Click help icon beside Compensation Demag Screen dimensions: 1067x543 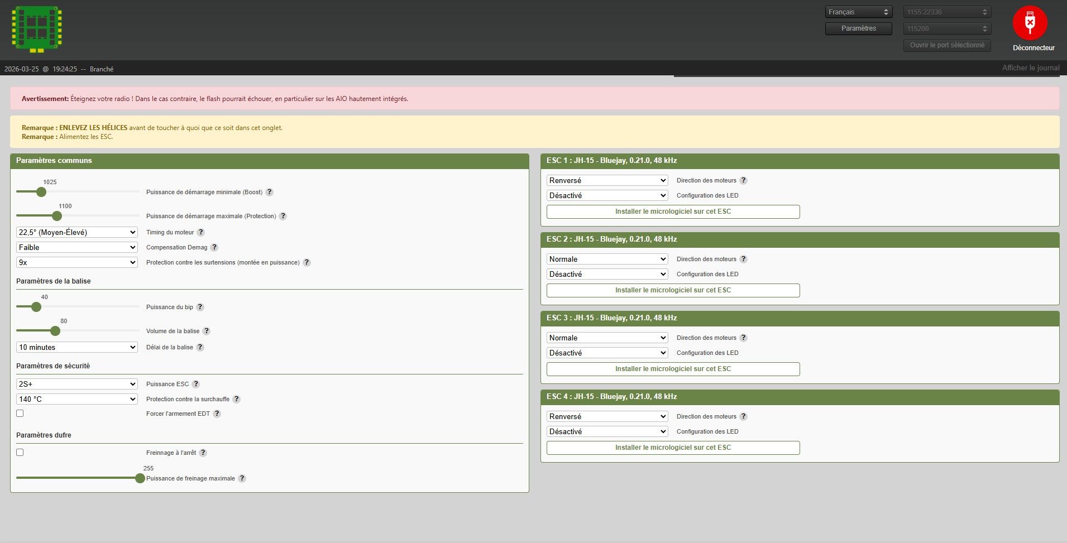pyautogui.click(x=214, y=247)
